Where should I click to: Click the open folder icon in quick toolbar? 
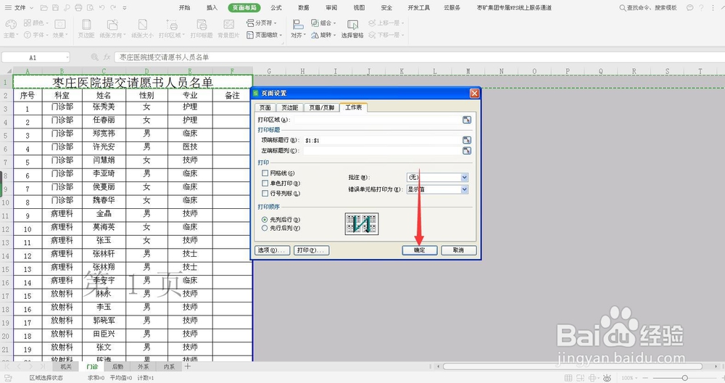44,8
